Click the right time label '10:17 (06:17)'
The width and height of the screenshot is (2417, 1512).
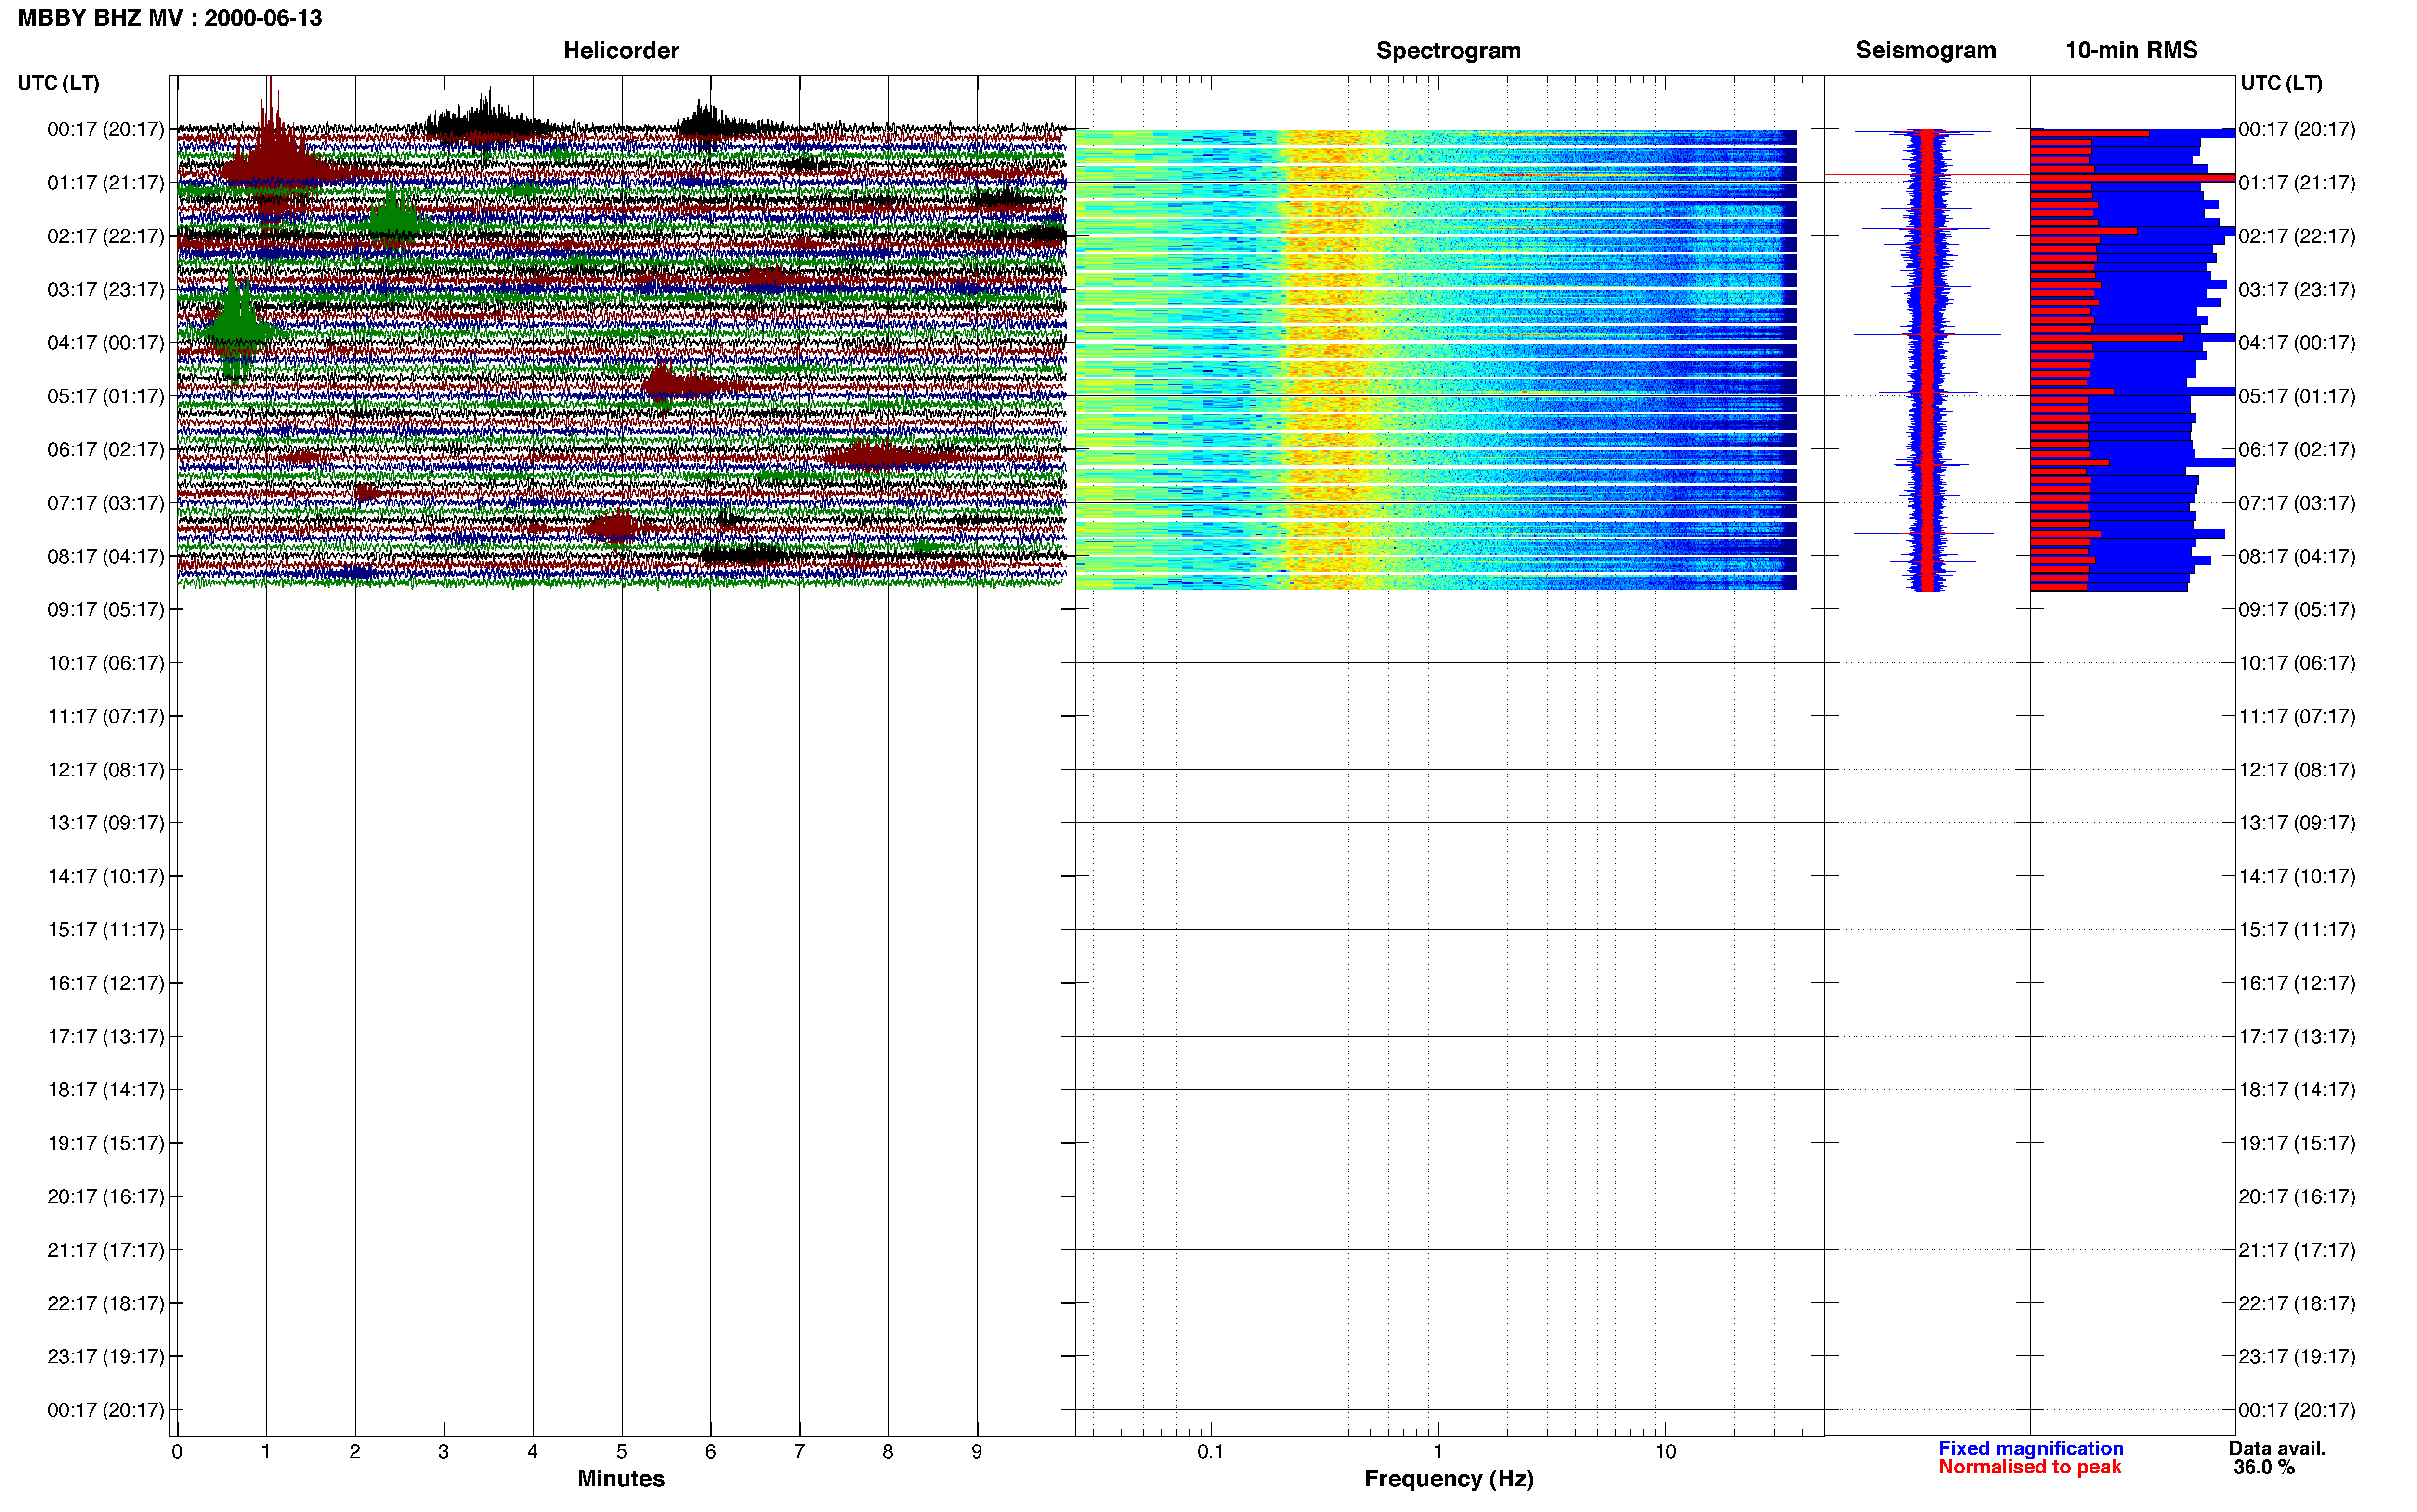coord(2297,662)
